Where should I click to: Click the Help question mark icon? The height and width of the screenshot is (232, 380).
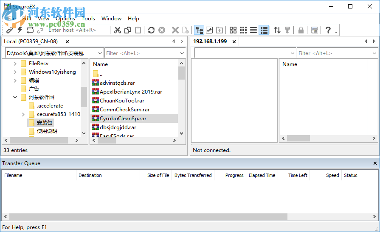[x=328, y=30]
